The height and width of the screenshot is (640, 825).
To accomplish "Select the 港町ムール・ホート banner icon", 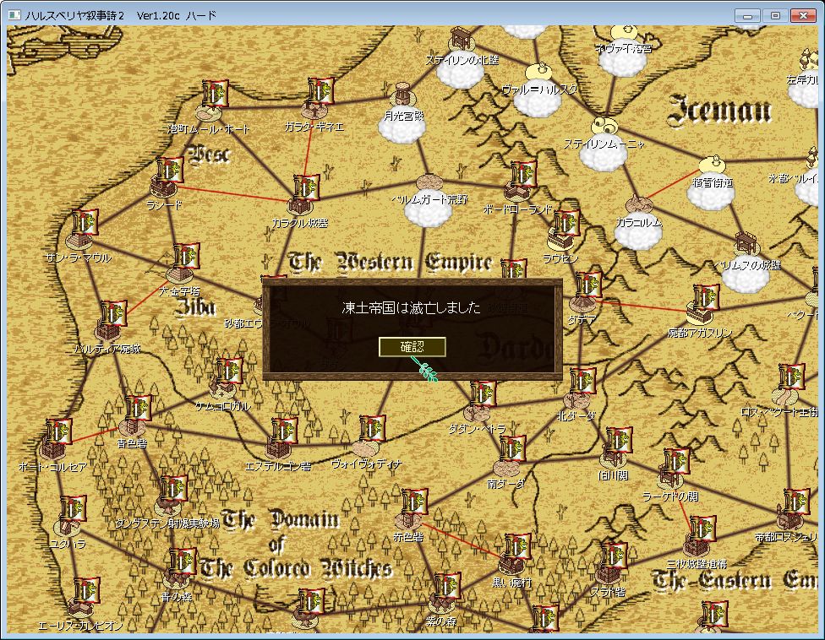I will (x=216, y=94).
